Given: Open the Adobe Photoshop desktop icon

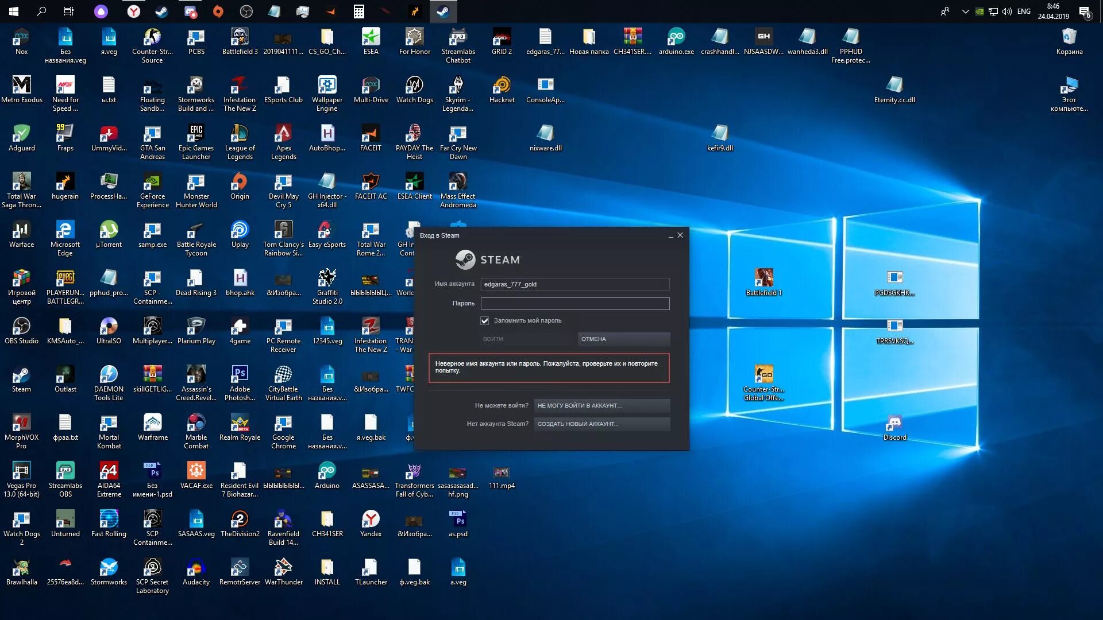Looking at the screenshot, I should coord(240,383).
